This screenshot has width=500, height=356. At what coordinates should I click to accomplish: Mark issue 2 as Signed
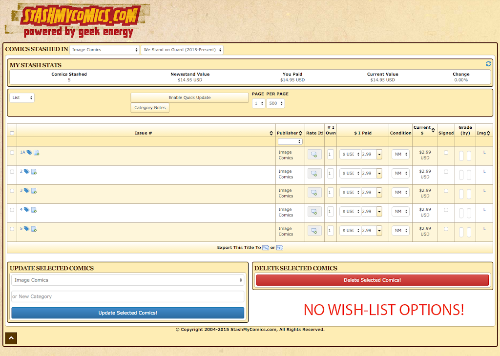[x=446, y=172]
